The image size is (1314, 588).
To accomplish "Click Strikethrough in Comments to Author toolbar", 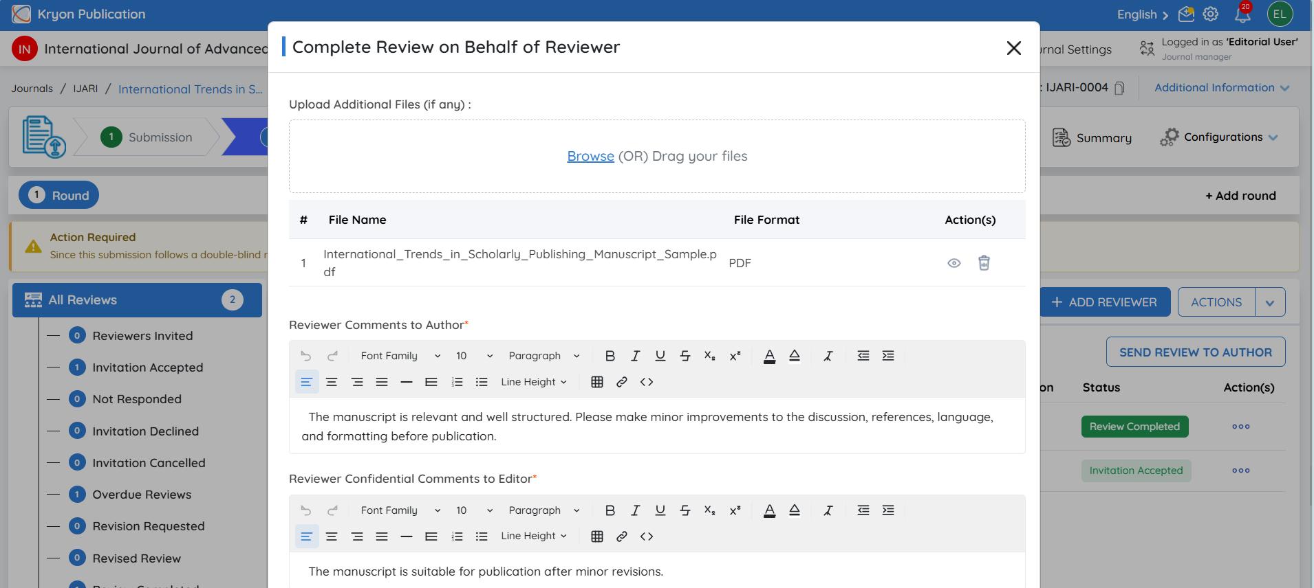I will click(685, 356).
